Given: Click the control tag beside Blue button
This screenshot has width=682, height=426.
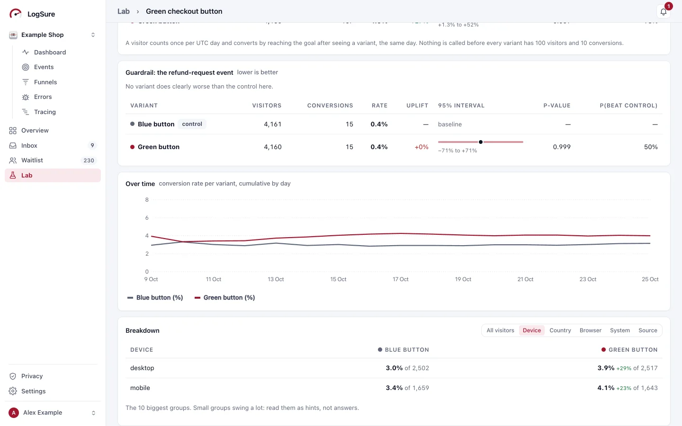Looking at the screenshot, I should pyautogui.click(x=192, y=124).
